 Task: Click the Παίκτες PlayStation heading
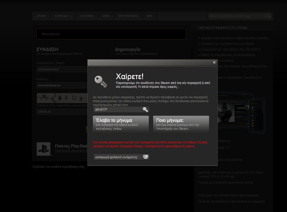71,146
